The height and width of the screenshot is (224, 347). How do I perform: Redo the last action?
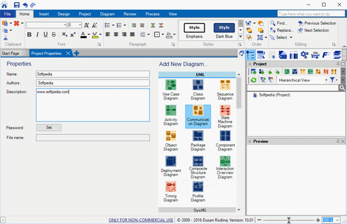click(x=33, y=5)
